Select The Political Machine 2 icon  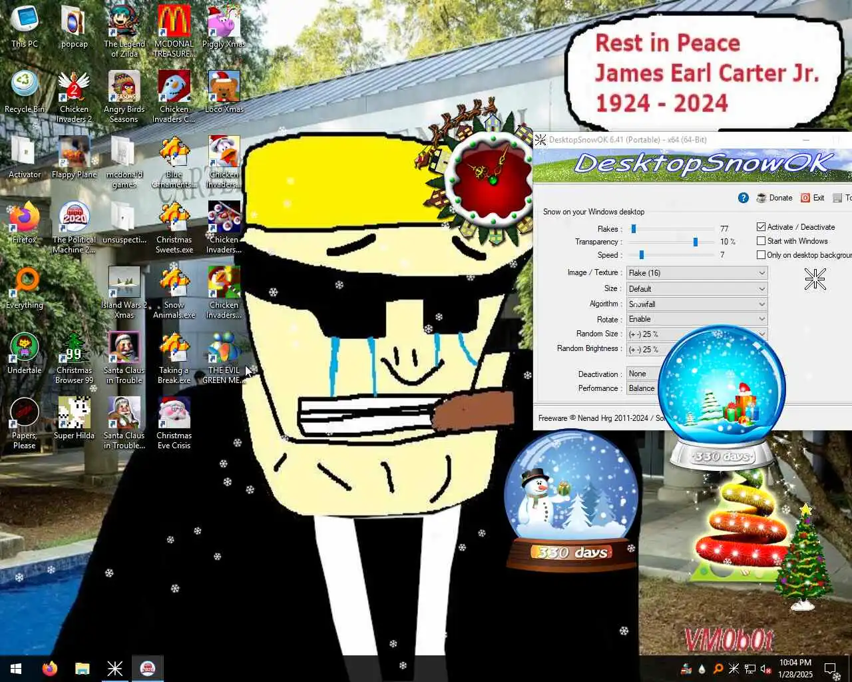click(x=74, y=228)
